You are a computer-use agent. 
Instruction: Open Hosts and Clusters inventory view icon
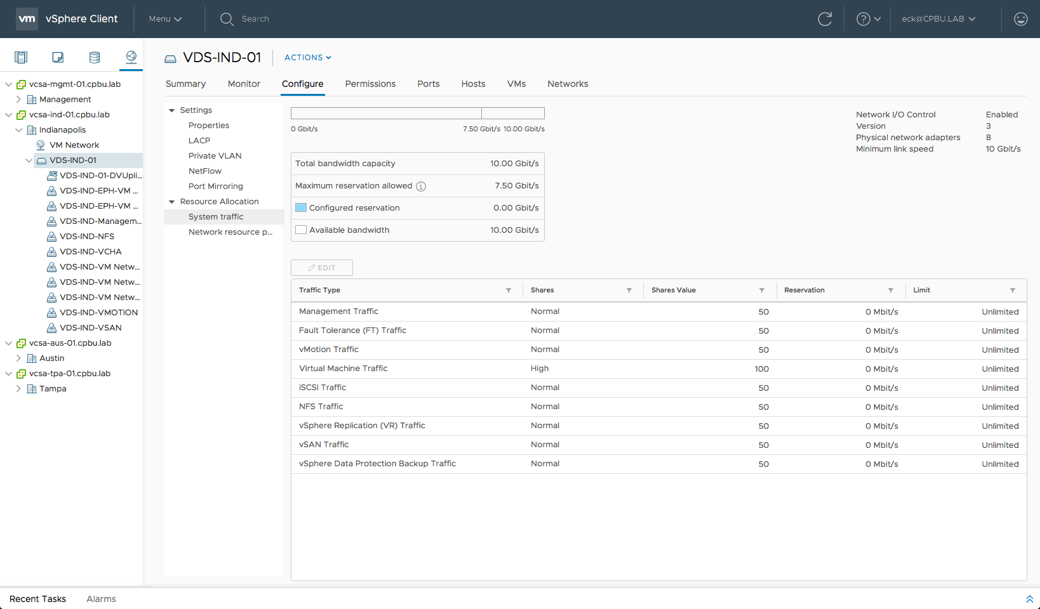(21, 58)
